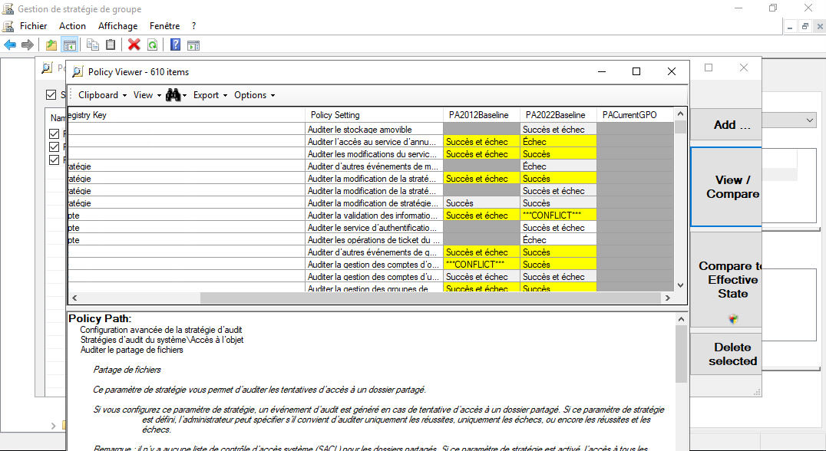
Task: Click the Up one level folder icon
Action: (x=51, y=44)
